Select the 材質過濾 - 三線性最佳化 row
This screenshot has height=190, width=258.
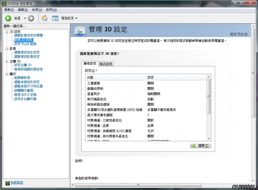tap(146, 120)
